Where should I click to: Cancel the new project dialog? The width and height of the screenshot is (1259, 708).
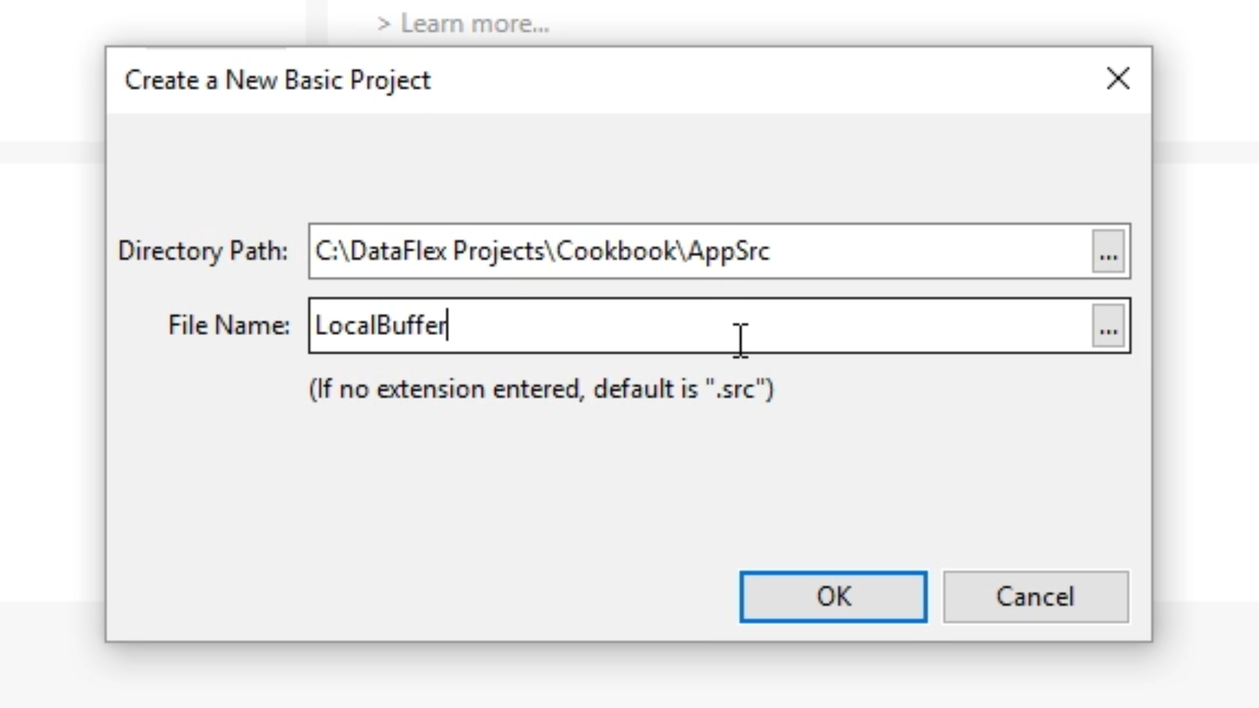click(x=1035, y=597)
